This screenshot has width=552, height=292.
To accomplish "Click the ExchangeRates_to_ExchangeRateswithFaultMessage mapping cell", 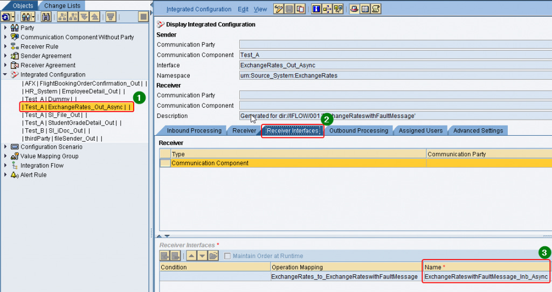I will pos(346,276).
